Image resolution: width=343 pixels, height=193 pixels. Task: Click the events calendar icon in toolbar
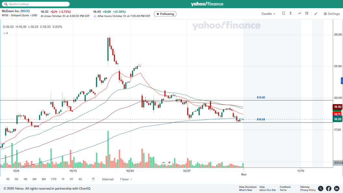coord(307,14)
